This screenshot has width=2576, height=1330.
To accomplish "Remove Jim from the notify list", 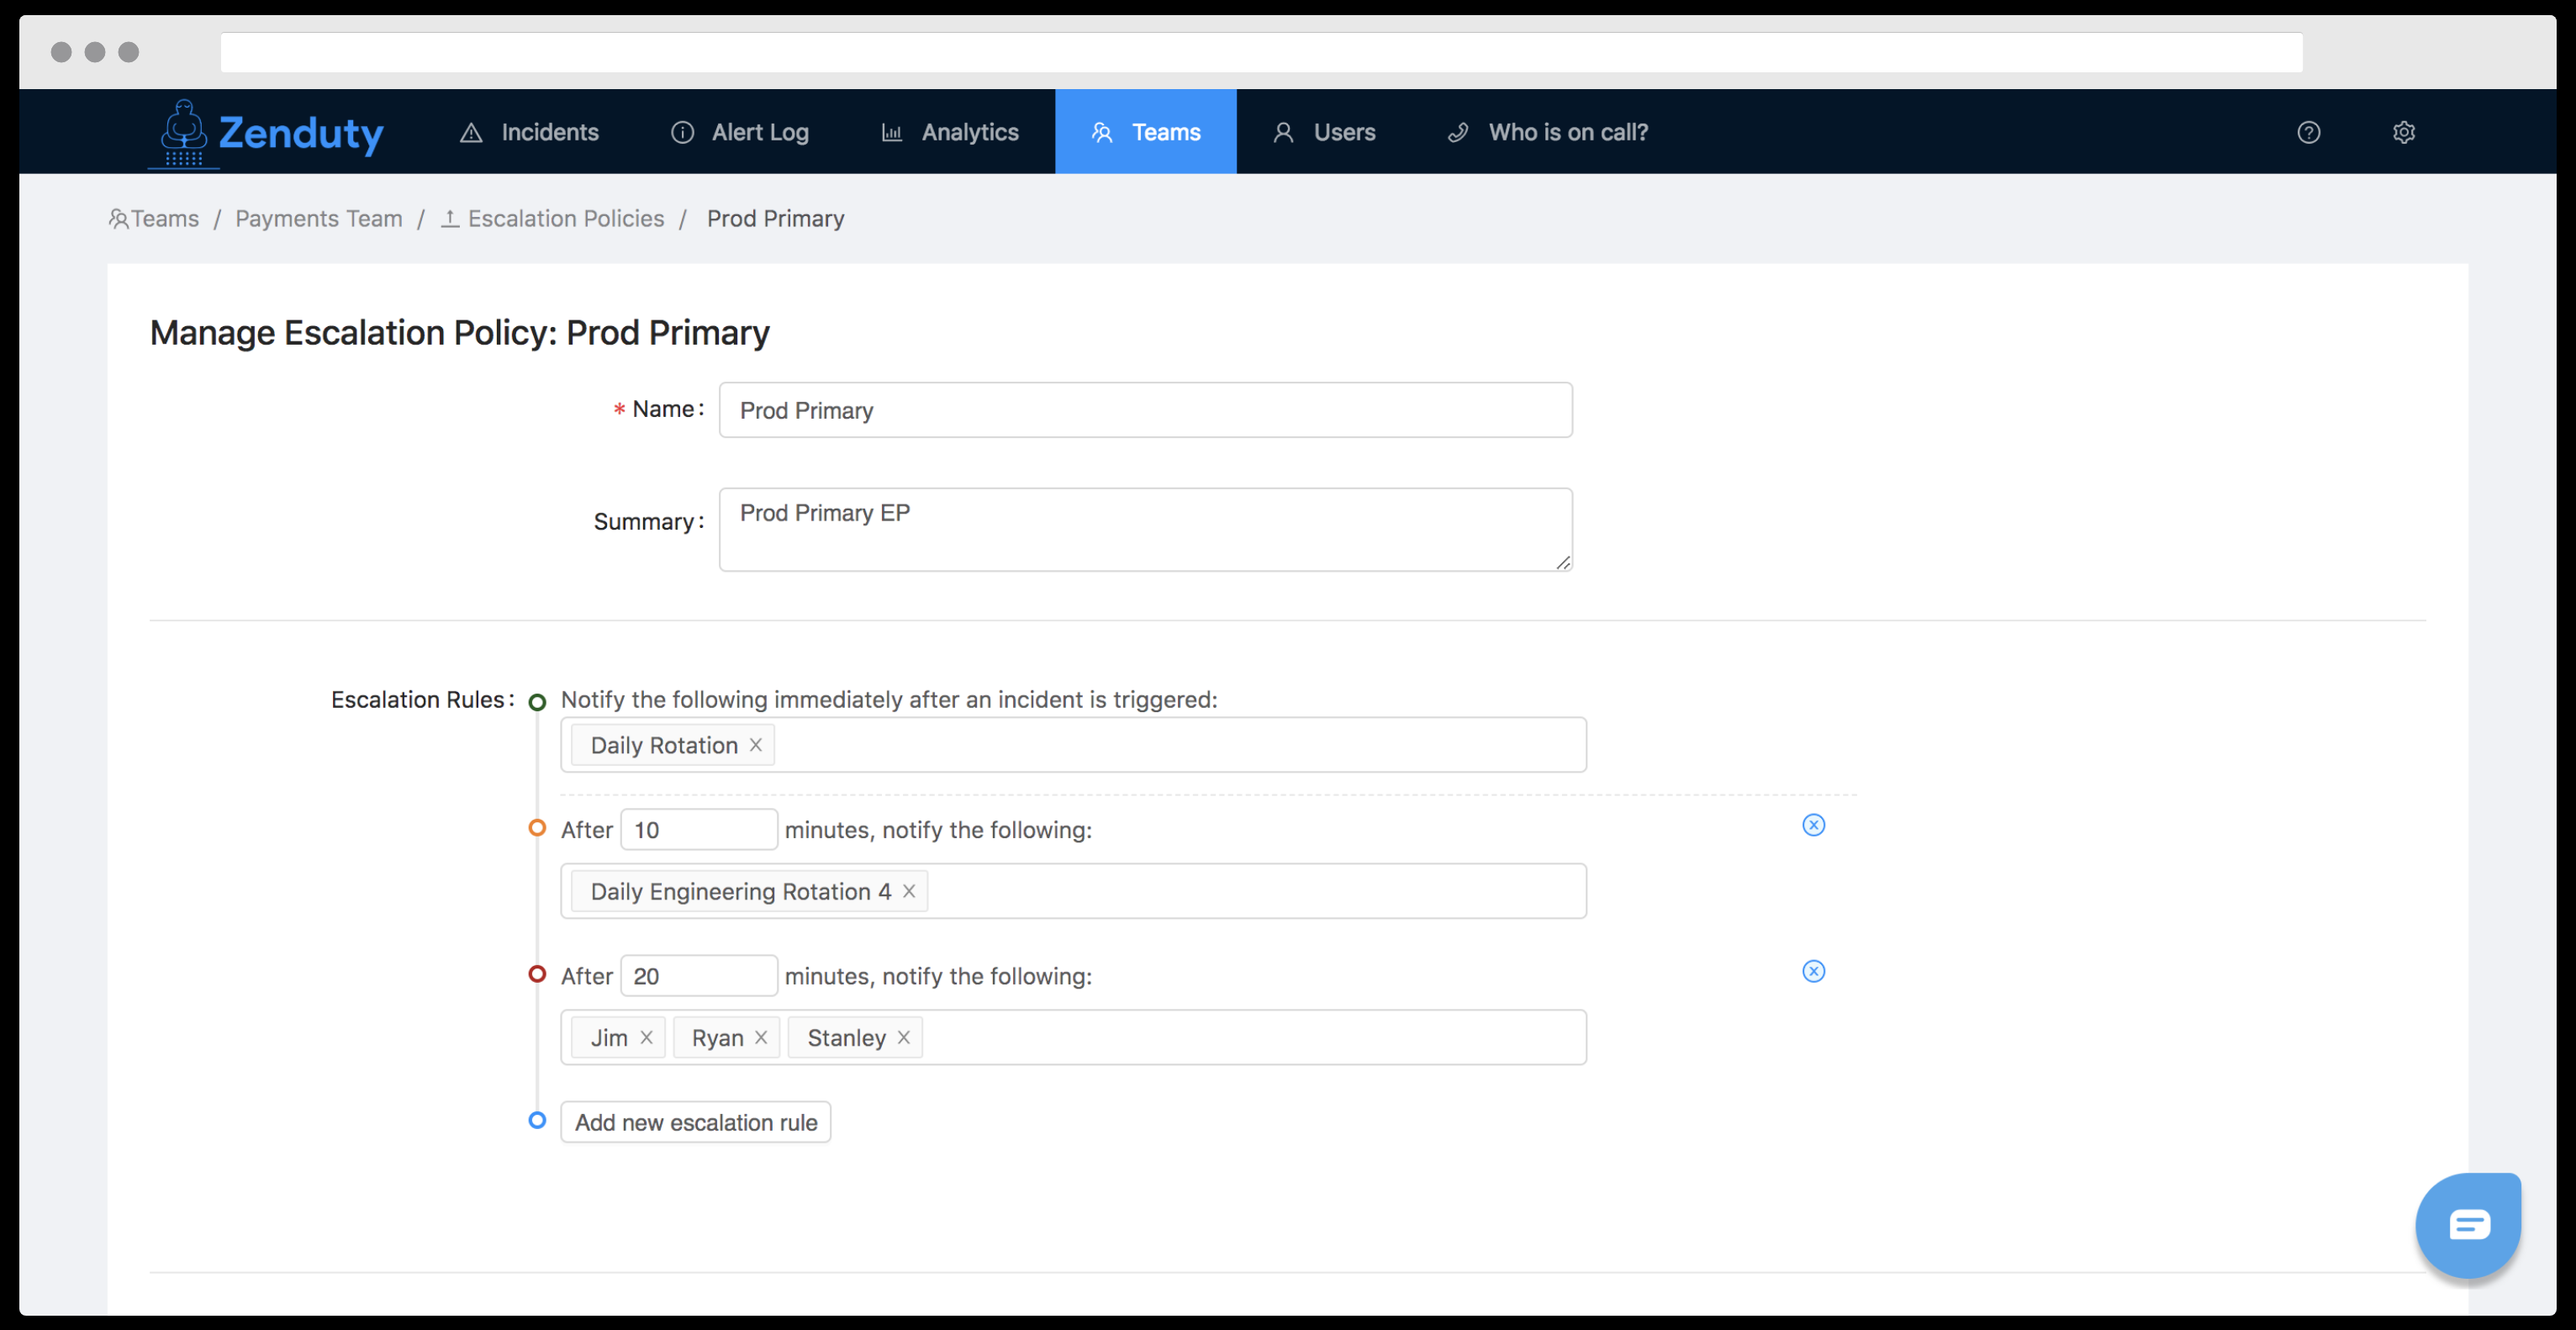I will [x=647, y=1037].
